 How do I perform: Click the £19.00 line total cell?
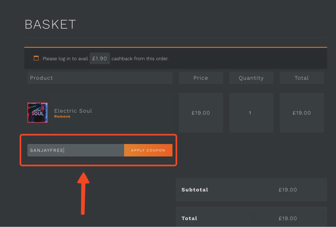(302, 113)
